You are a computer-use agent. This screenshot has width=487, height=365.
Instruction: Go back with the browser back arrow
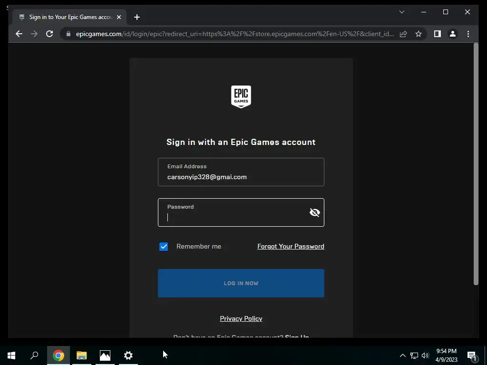click(19, 34)
